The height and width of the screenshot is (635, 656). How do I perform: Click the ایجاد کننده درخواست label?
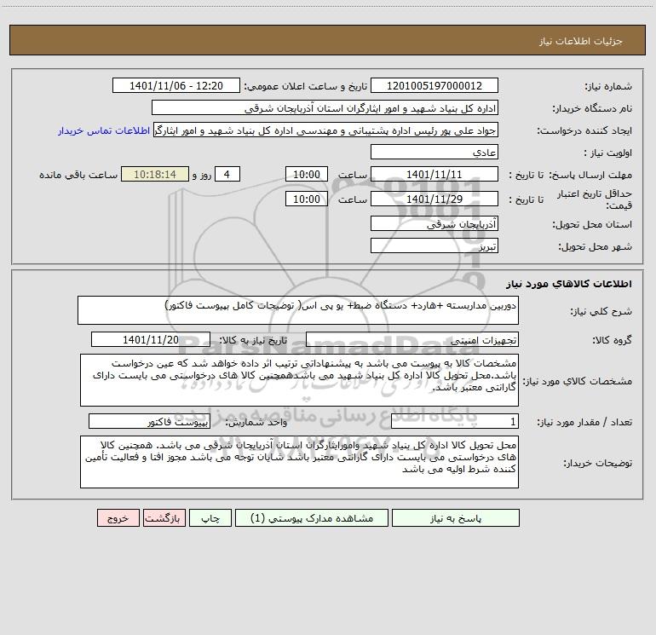click(x=584, y=130)
